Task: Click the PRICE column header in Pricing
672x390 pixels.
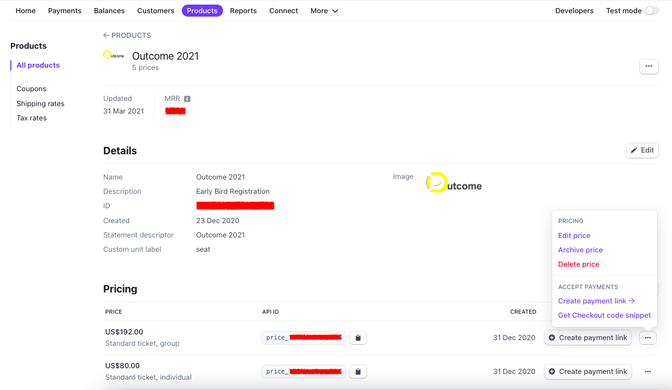Action: 114,312
